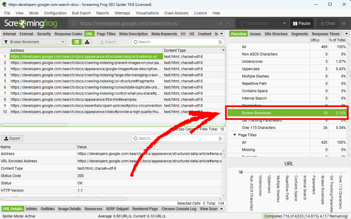Open the Broken Bookmark filter dropdown
This screenshot has width=351, height=219.
[34, 42]
